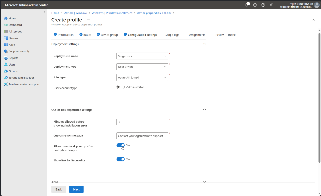This screenshot has height=196, width=321.
Task: Click the Troubleshooting + support wrench icon
Action: [x=6, y=84]
